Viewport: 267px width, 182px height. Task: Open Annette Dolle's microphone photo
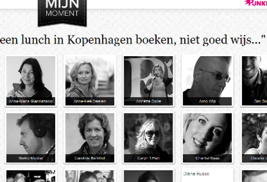(148, 81)
